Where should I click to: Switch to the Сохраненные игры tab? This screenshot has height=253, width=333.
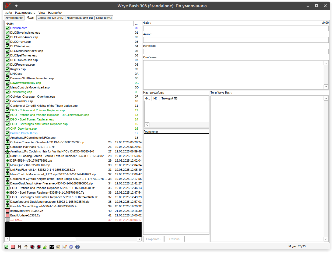[x=51, y=18]
